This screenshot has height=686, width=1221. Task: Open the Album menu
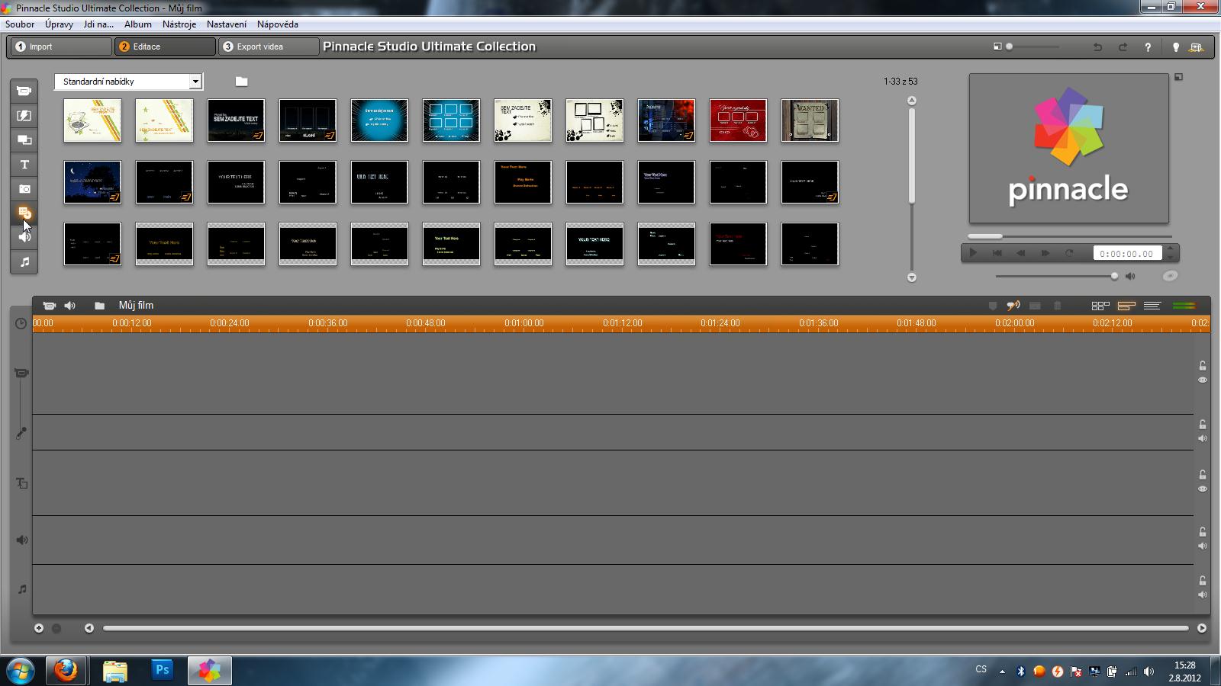[138, 24]
